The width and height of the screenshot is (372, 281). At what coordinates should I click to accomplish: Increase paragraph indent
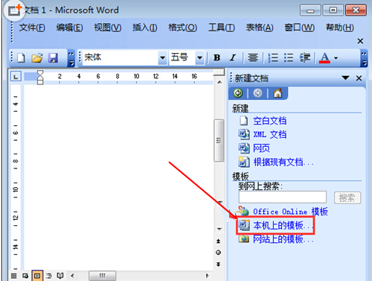tap(305, 57)
